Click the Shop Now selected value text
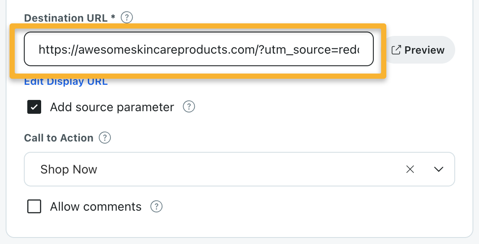The image size is (479, 244). point(68,169)
